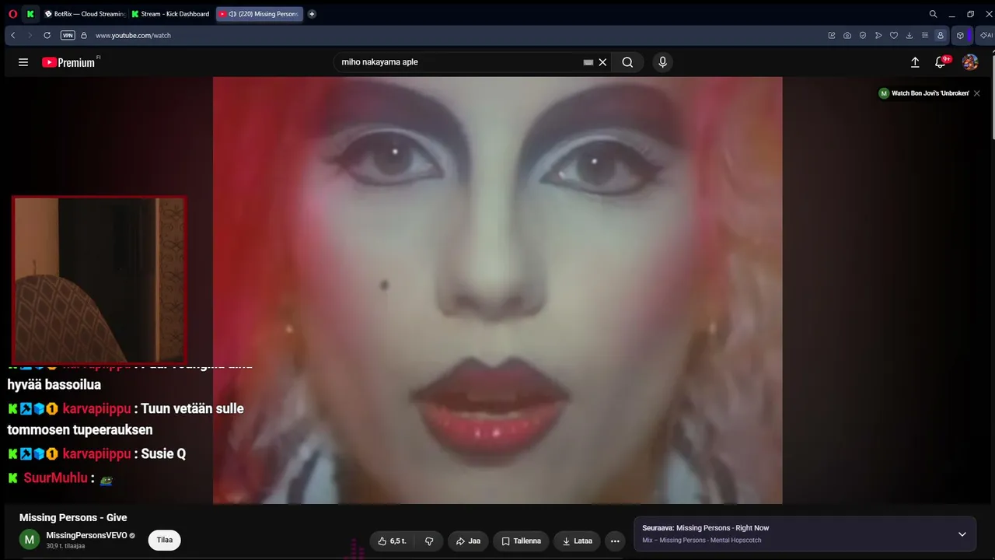Click the SuurMuhlu chat username
The height and width of the screenshot is (560, 995).
[55, 478]
